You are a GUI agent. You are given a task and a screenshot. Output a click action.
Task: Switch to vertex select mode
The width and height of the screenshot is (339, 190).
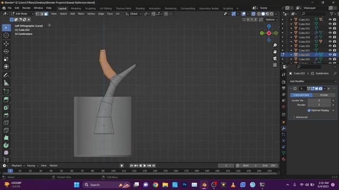click(38, 14)
